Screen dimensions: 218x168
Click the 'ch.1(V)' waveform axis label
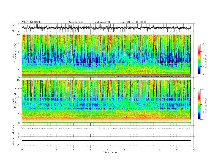(x=13, y=28)
